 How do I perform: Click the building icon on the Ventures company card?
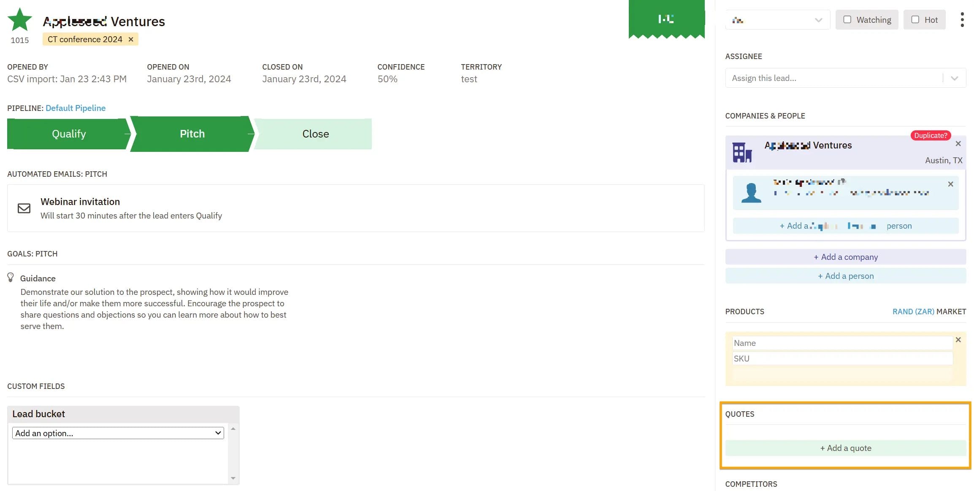pyautogui.click(x=742, y=152)
